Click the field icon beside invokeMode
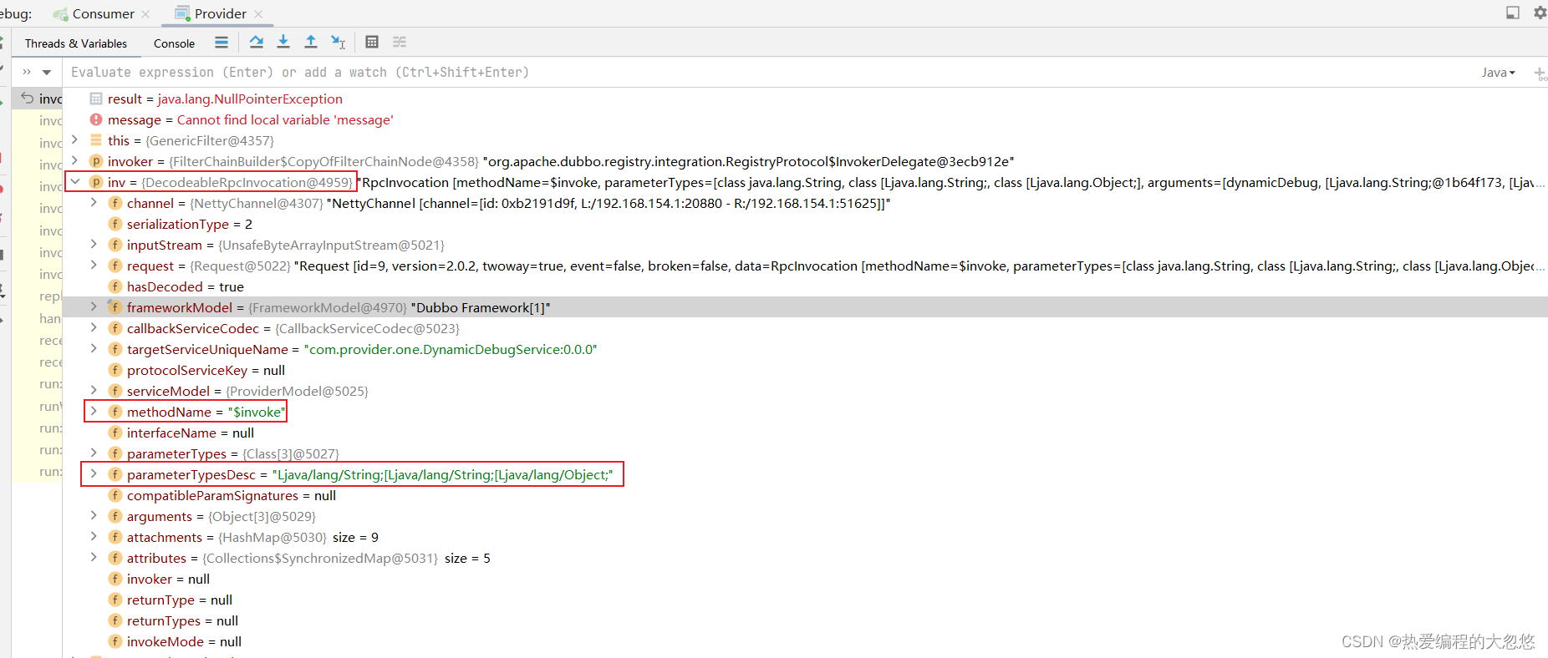The image size is (1548, 658). tap(115, 641)
